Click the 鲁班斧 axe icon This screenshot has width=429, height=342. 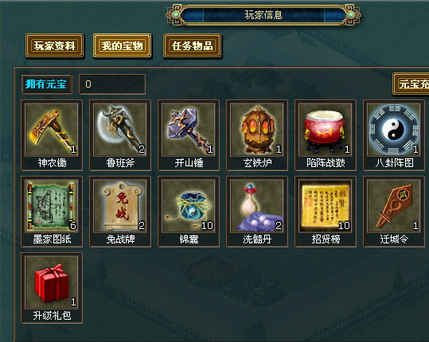click(x=120, y=130)
